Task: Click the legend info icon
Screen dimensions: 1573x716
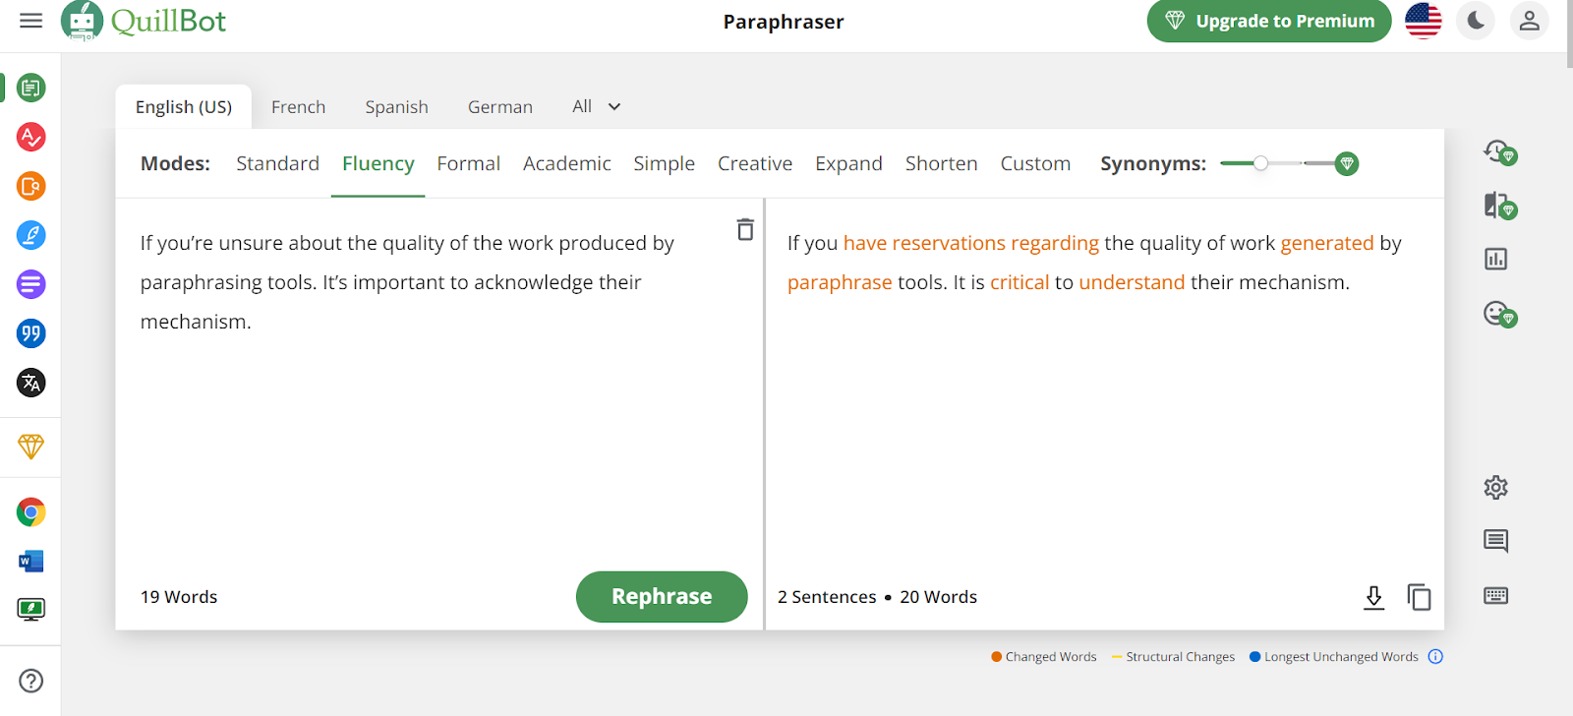Action: pyautogui.click(x=1435, y=656)
